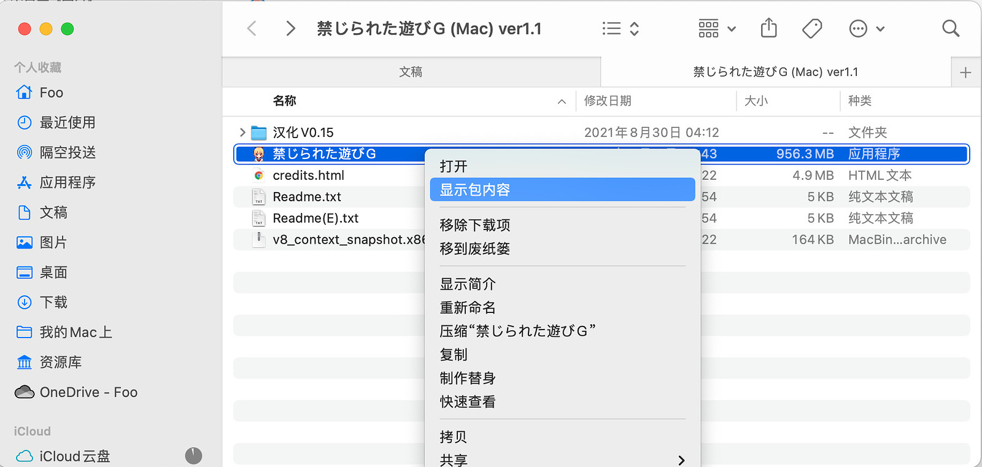Click the 汉化 V0.15 folder icon
The width and height of the screenshot is (982, 467).
(x=259, y=133)
